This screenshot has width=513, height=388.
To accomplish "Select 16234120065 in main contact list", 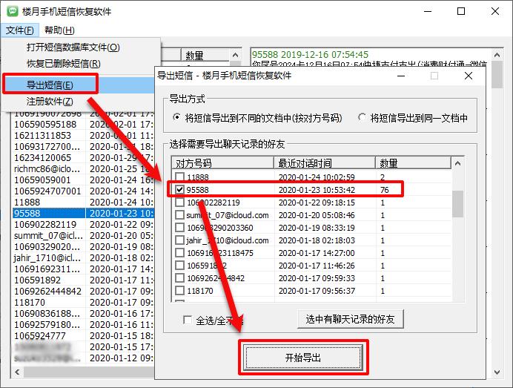I will coord(83,158).
